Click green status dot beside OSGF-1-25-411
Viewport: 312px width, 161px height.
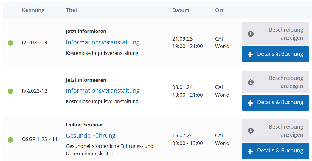[10, 140]
